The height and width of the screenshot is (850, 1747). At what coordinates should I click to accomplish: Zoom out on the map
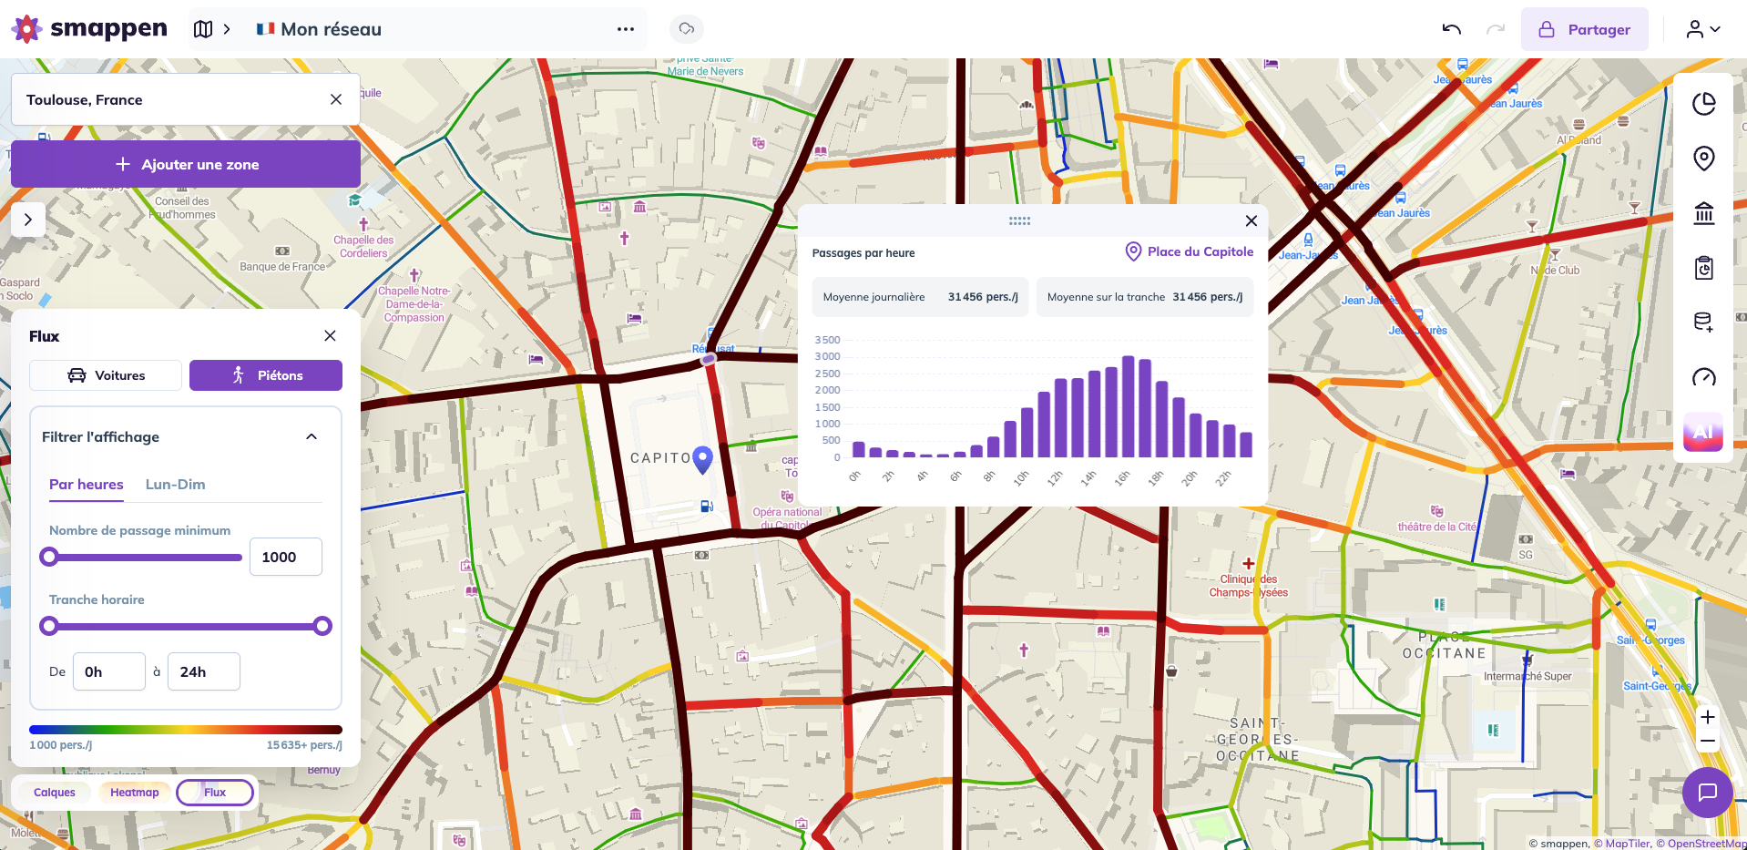1708,742
